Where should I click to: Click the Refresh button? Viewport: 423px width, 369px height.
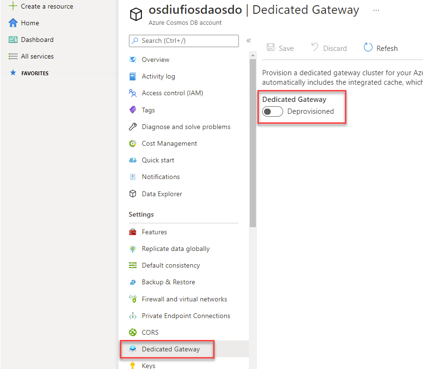click(x=380, y=48)
